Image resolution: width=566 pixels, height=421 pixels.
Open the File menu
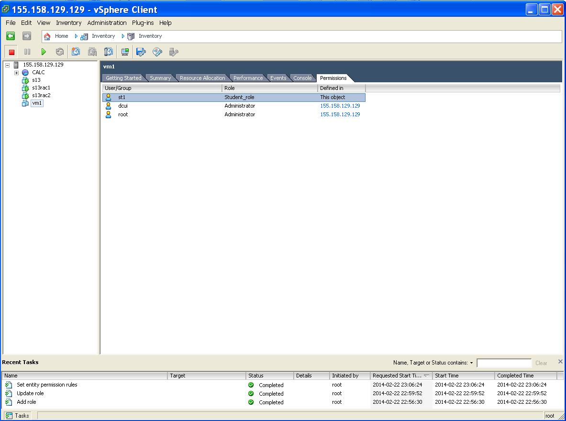click(11, 23)
